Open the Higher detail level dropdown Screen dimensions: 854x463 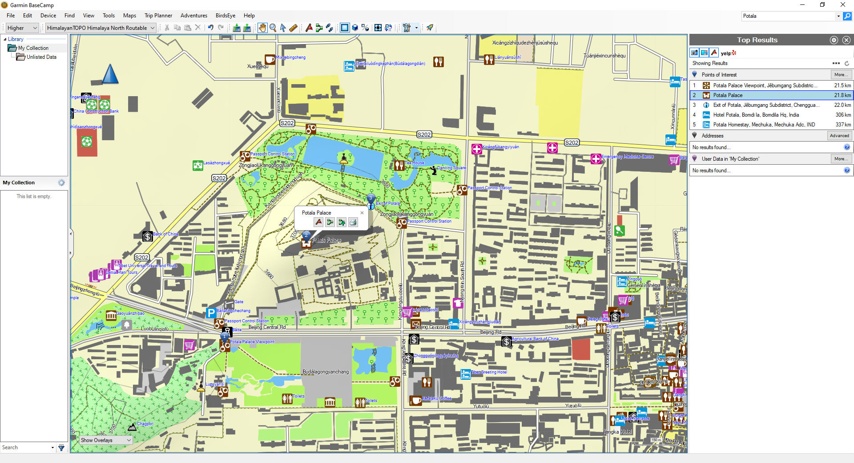(22, 28)
